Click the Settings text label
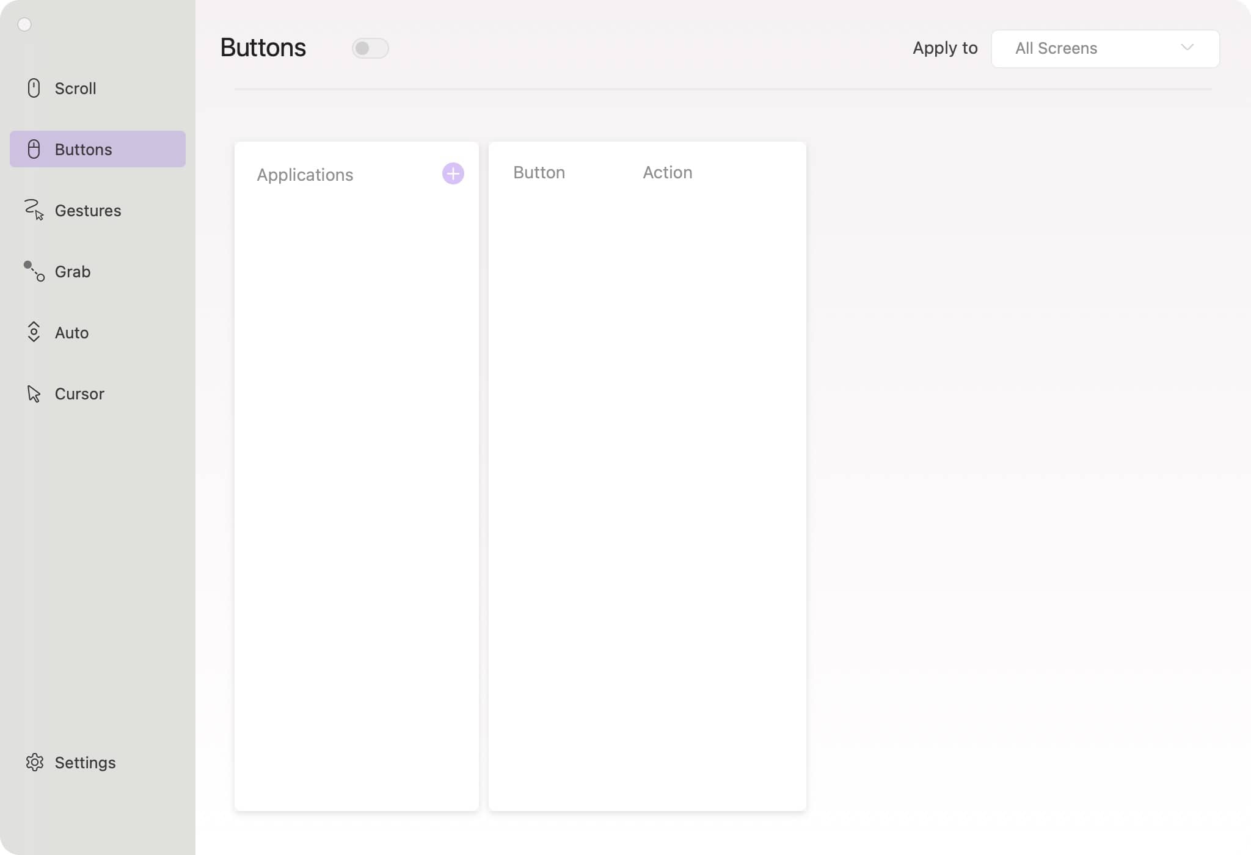The image size is (1251, 855). tap(85, 763)
